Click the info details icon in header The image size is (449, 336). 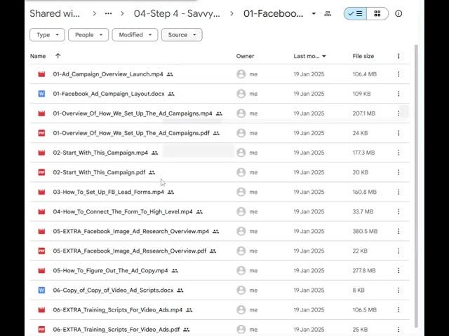(398, 13)
